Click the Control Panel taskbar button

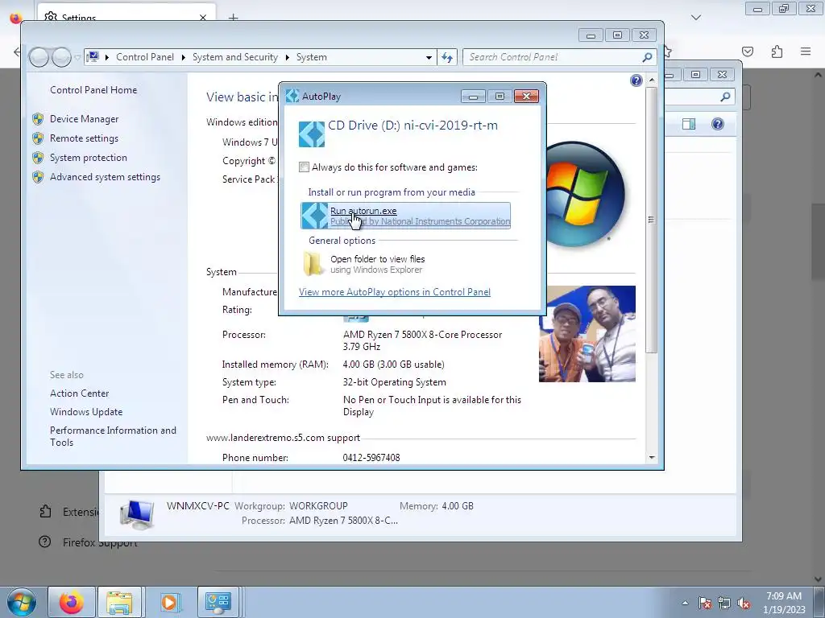coord(218,602)
